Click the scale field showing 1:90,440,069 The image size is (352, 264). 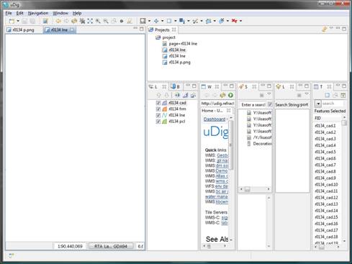click(x=70, y=246)
